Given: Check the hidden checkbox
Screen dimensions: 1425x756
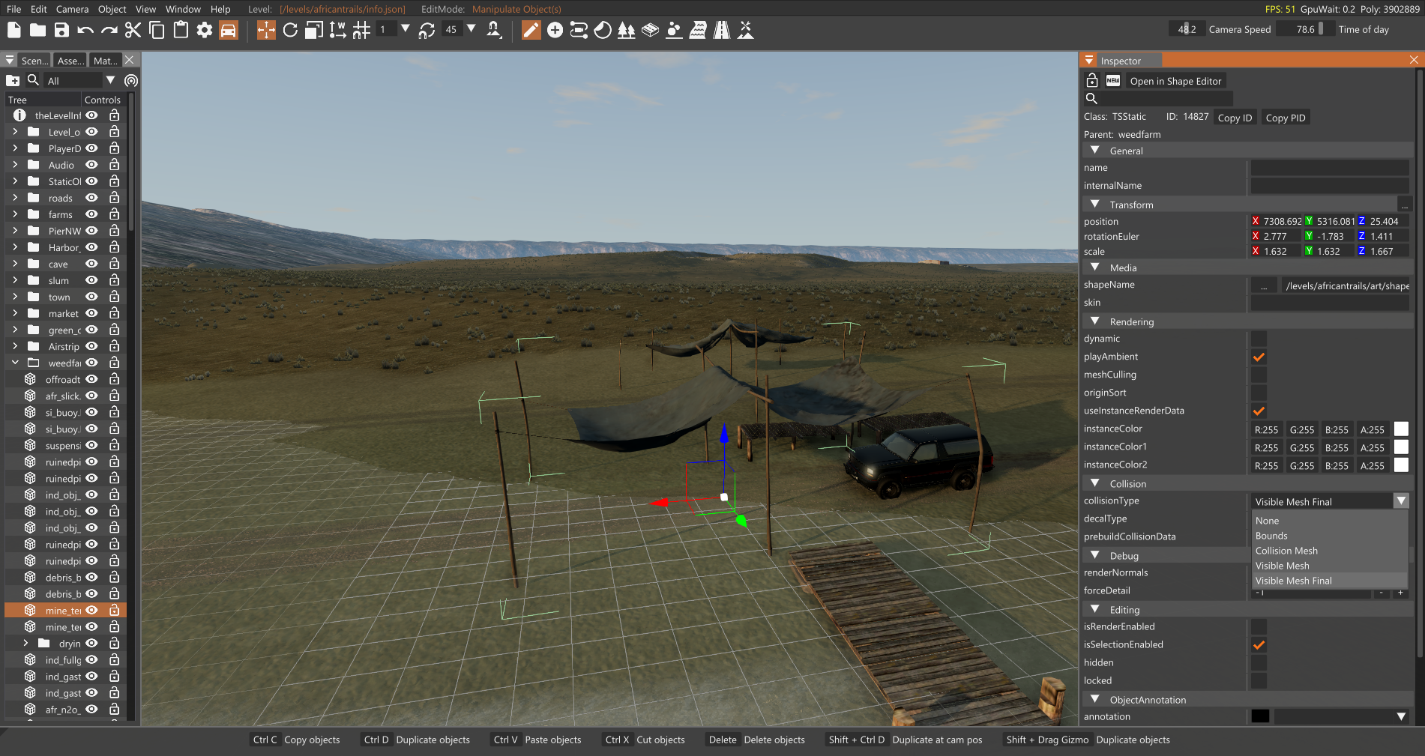Looking at the screenshot, I should [x=1259, y=662].
